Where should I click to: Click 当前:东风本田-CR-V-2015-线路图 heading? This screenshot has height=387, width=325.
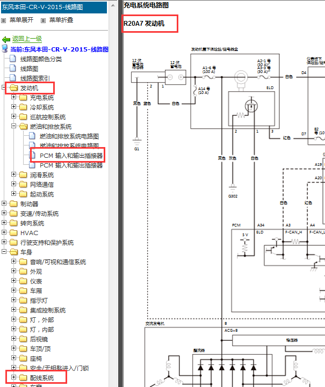coord(59,49)
